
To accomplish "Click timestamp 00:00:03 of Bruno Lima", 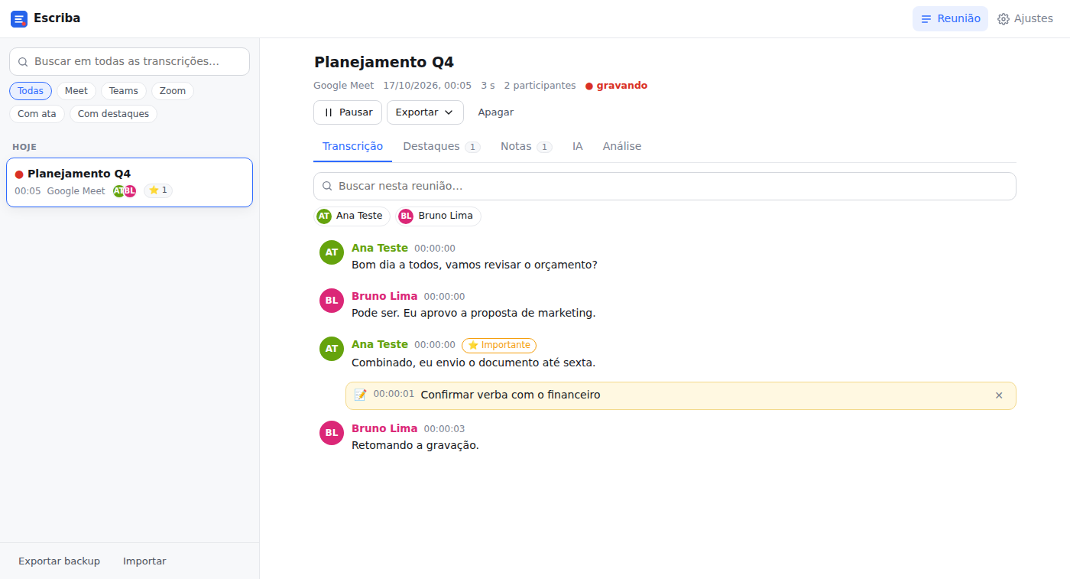I will click(444, 429).
